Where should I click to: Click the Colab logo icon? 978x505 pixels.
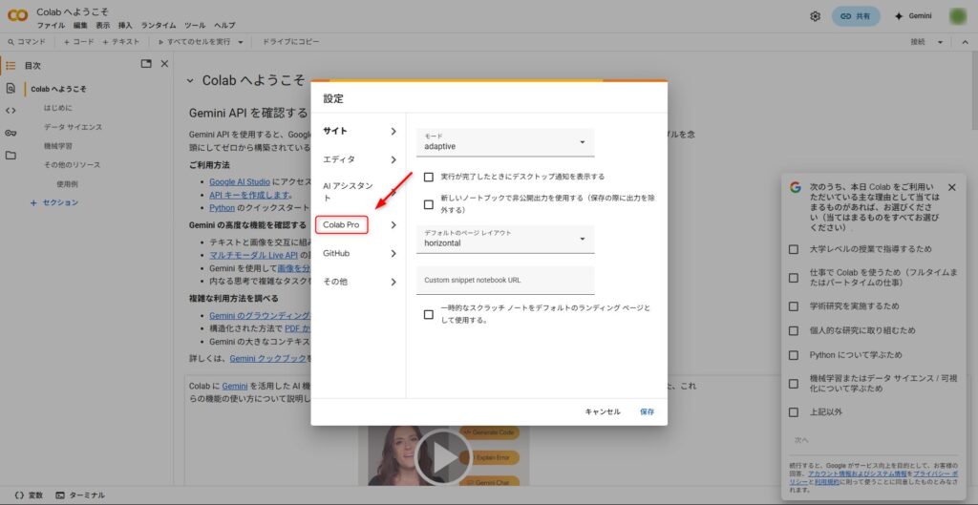[17, 15]
